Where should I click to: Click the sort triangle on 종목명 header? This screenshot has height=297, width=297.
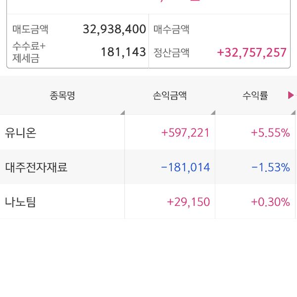coord(122,112)
